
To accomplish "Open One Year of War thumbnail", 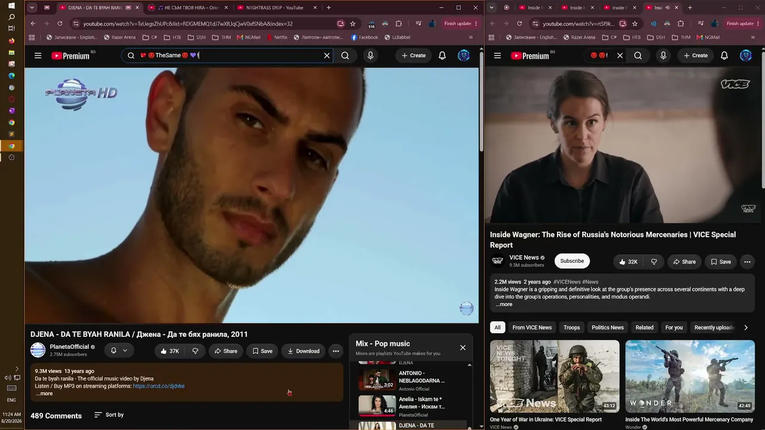I will tap(555, 376).
